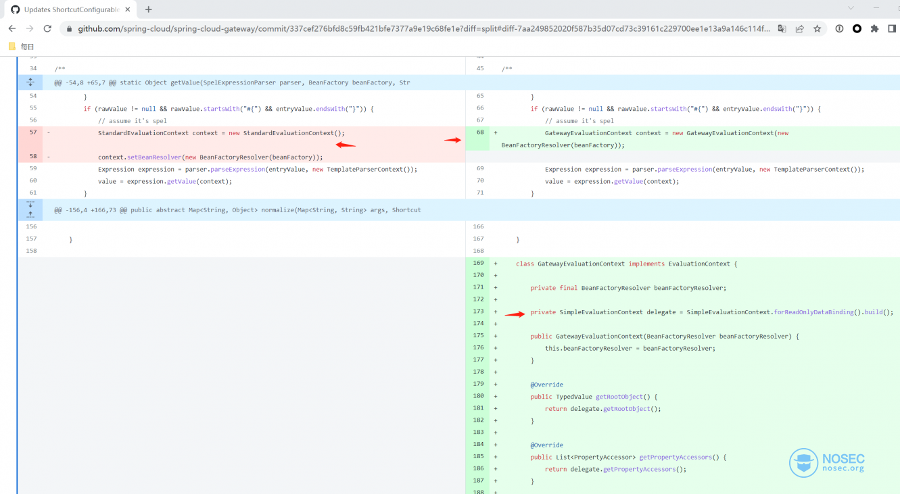Screen dimensions: 900x494
Task: Translate the page using the Google Translate icon
Action: pyautogui.click(x=782, y=28)
